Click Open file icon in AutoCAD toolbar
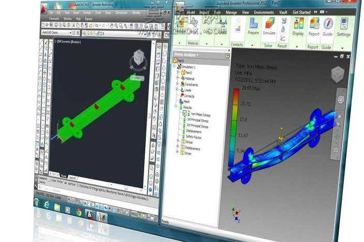 tap(47, 25)
